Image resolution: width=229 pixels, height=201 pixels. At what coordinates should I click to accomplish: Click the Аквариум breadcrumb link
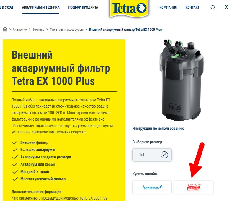point(20,30)
